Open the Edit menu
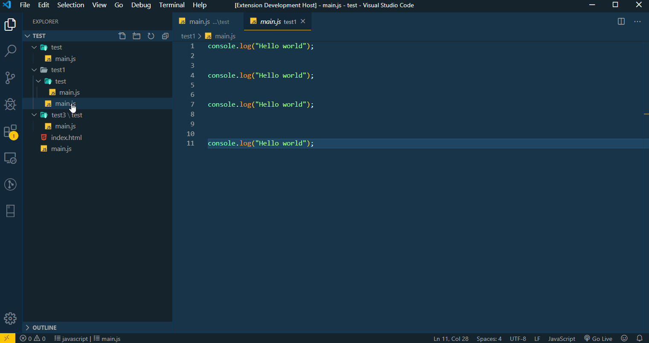The width and height of the screenshot is (649, 343). pyautogui.click(x=44, y=5)
